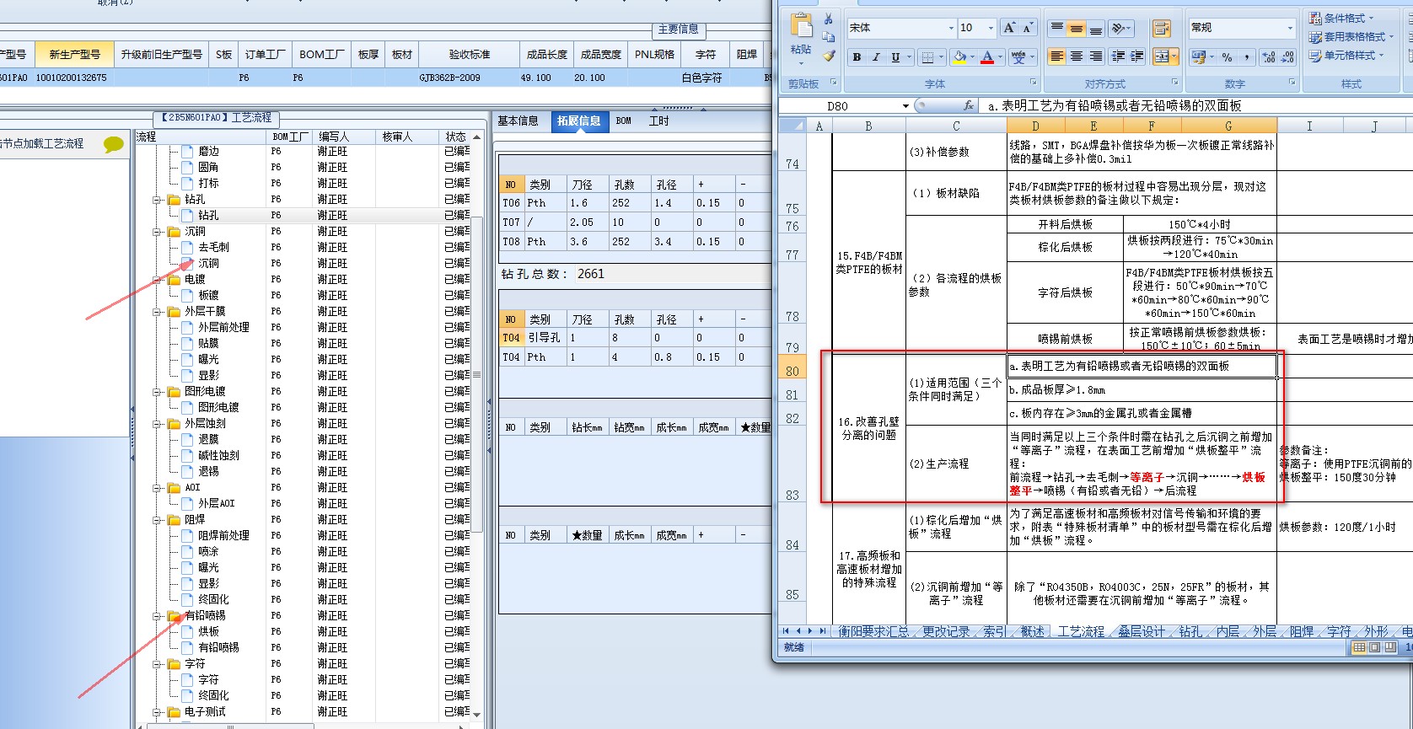Viewport: 1413px width, 729px height.
Task: Click the Paste (粘贴) button in Excel
Action: pos(801,35)
